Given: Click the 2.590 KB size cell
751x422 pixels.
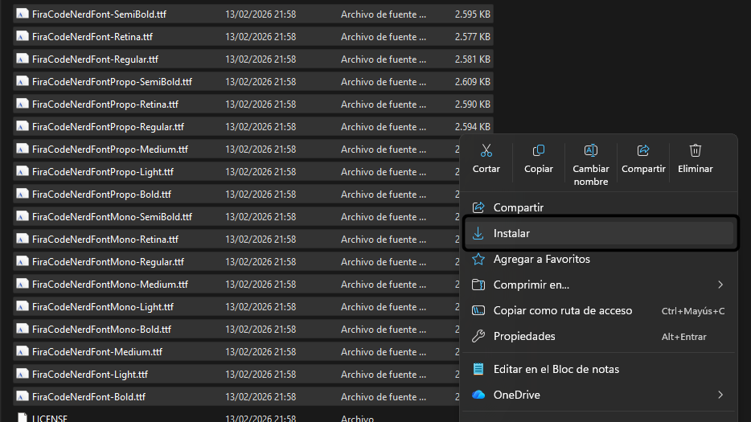Looking at the screenshot, I should [472, 104].
